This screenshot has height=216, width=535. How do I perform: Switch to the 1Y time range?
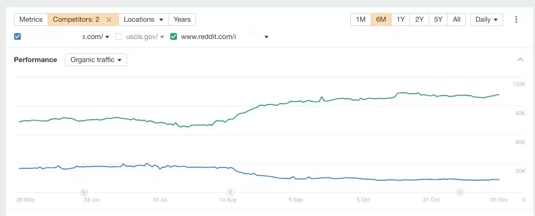400,19
